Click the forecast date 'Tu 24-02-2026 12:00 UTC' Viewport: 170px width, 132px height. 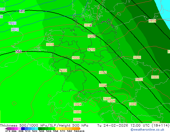pos(124,126)
